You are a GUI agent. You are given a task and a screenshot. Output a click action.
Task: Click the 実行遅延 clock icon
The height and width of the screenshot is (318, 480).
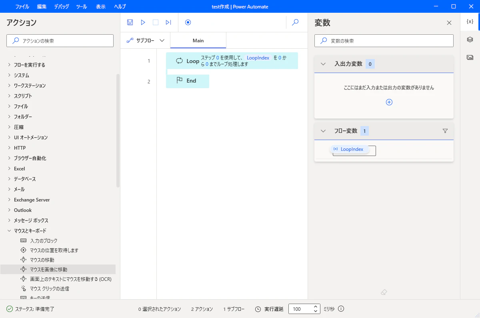258,309
